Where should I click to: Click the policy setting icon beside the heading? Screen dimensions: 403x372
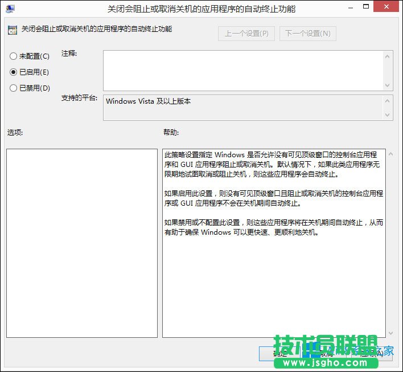click(12, 30)
